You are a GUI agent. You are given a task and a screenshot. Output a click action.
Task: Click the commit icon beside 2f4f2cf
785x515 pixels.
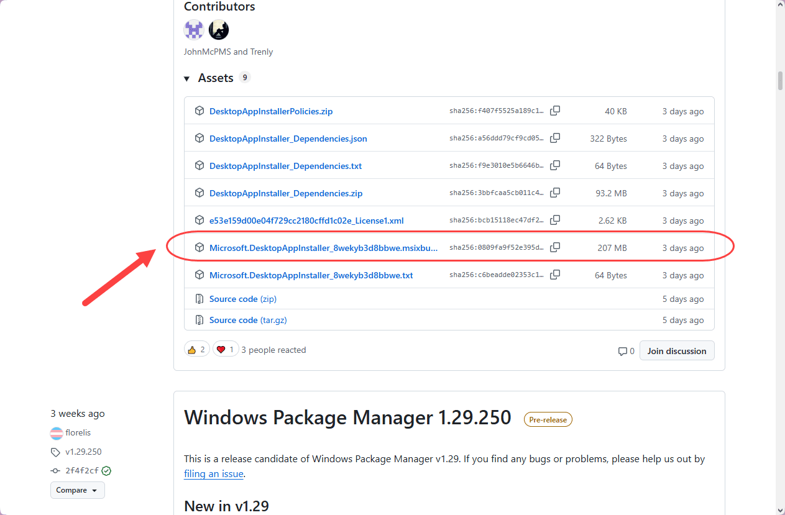point(55,471)
